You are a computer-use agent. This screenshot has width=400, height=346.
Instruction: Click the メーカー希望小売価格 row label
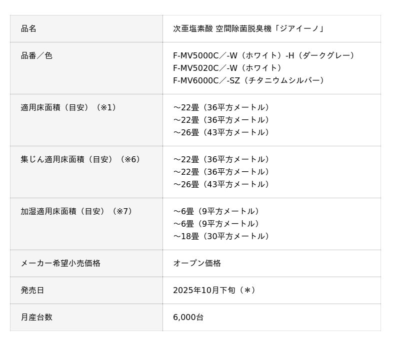(60, 263)
